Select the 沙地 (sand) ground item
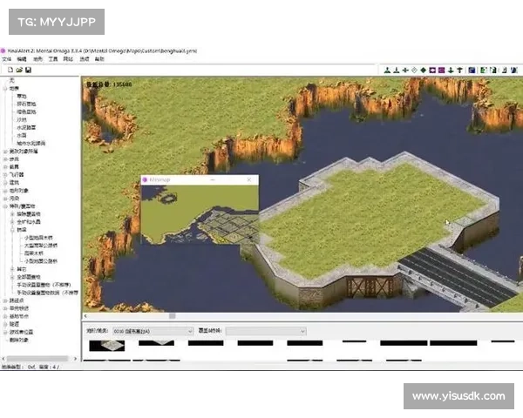The width and height of the screenshot is (523, 418). 22,119
